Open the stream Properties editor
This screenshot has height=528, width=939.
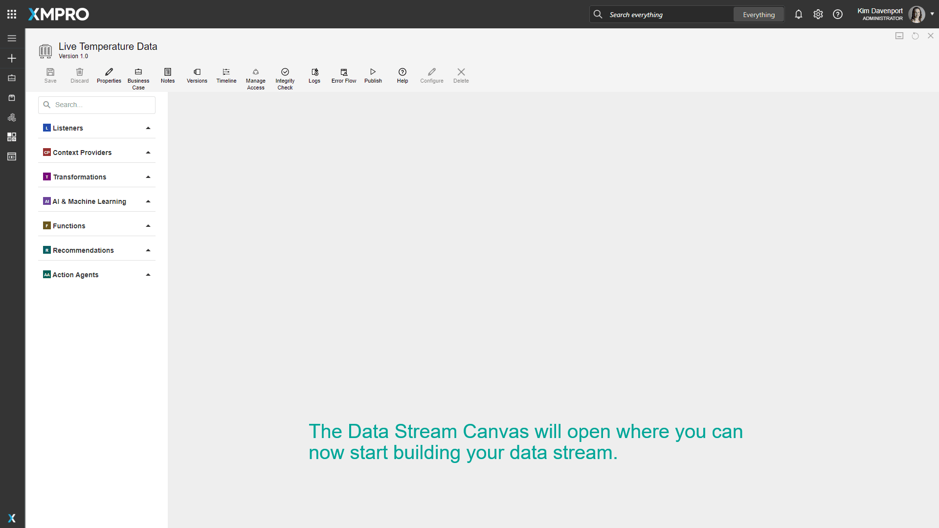(109, 76)
